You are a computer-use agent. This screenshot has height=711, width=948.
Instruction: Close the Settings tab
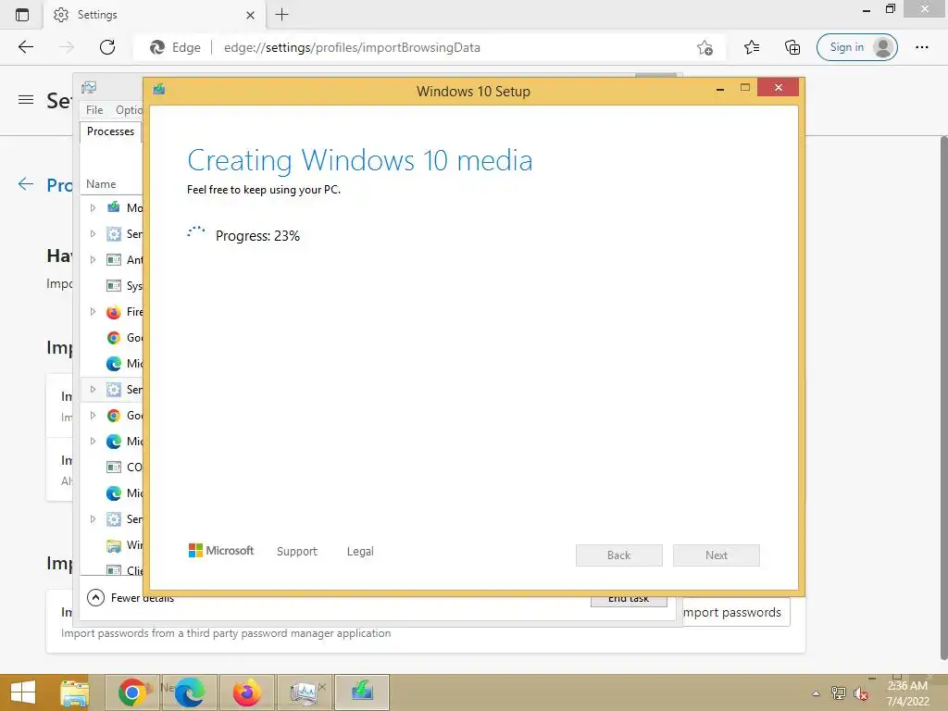[x=250, y=15]
